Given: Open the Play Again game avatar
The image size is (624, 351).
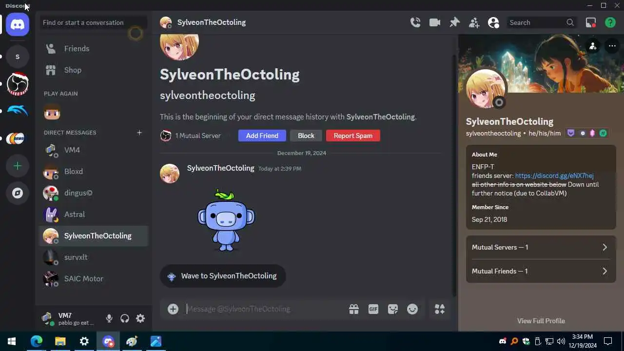Looking at the screenshot, I should (52, 112).
